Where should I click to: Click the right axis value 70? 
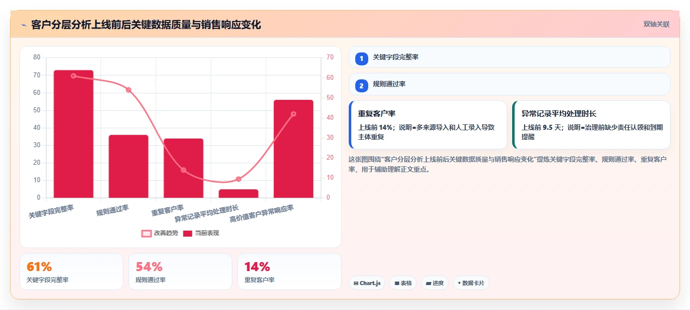330,57
